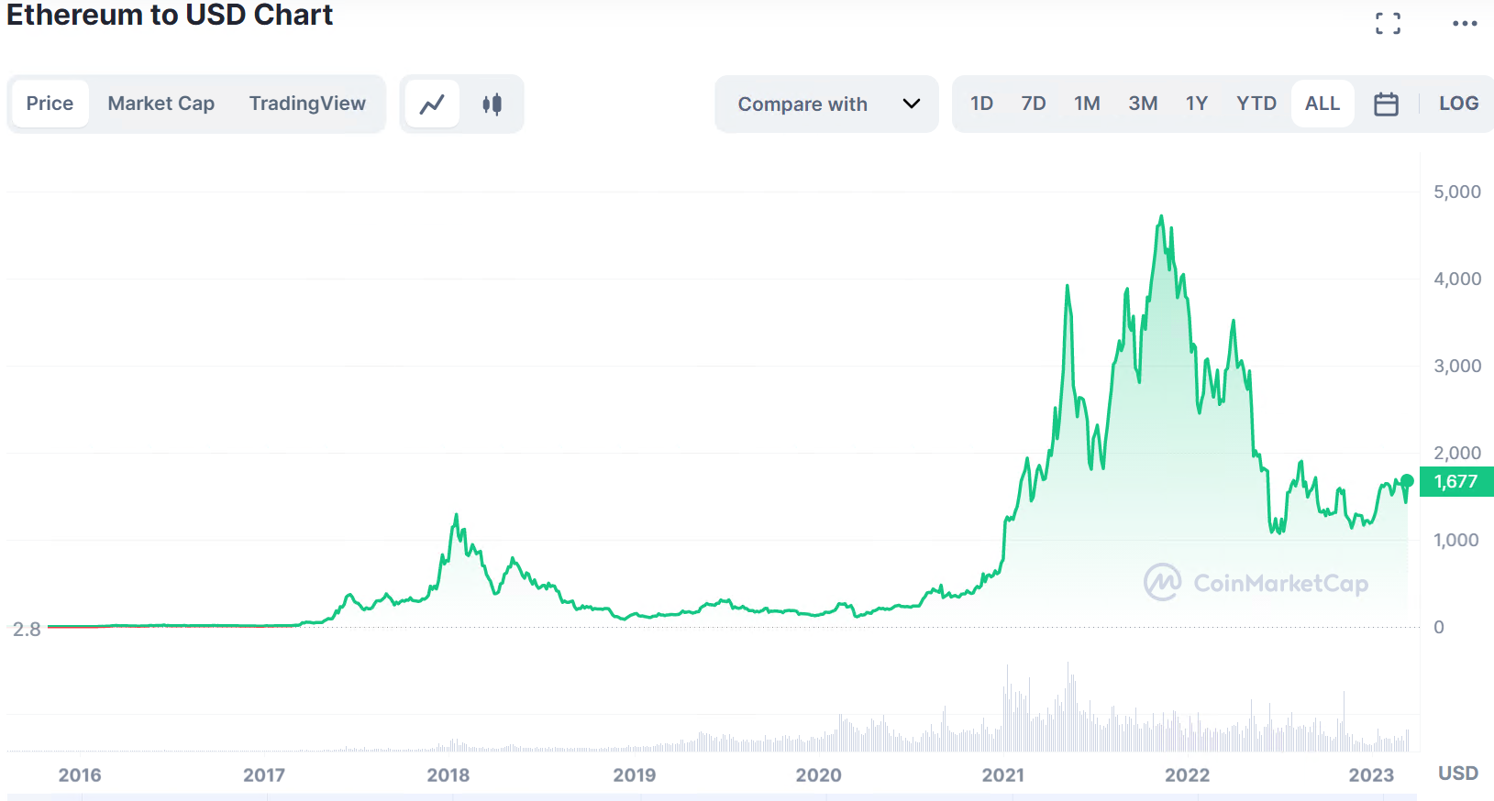Select the ALL time range

click(x=1322, y=104)
